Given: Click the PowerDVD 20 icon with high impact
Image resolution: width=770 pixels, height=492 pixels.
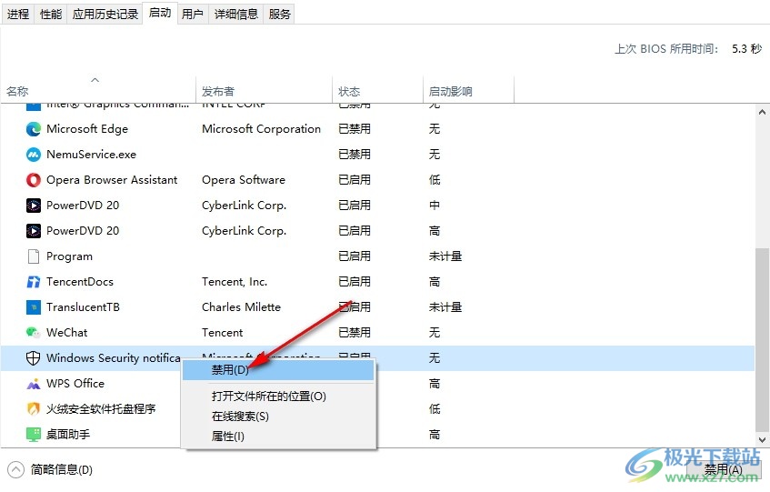Looking at the screenshot, I should 34,231.
